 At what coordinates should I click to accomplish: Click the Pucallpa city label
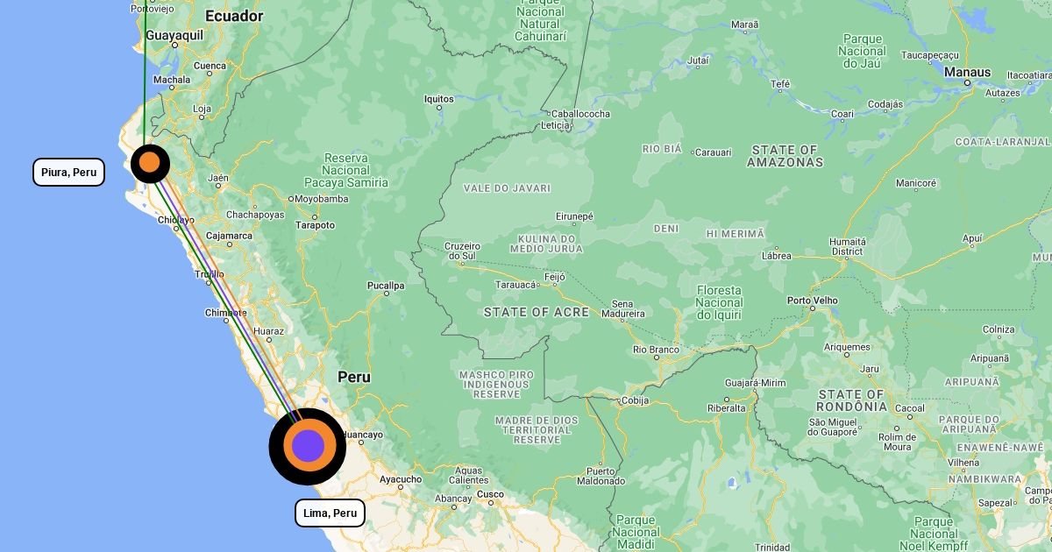tap(386, 286)
